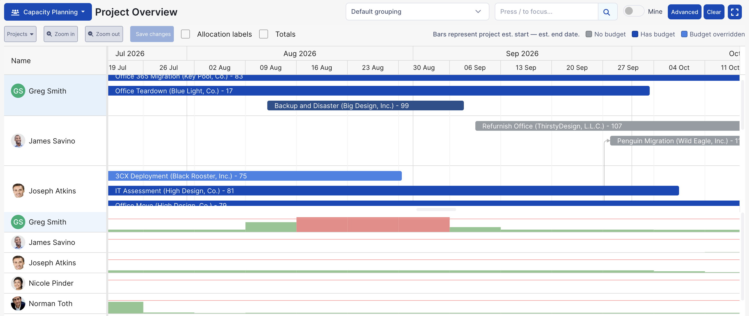Toggle the Mine switch

pyautogui.click(x=634, y=11)
